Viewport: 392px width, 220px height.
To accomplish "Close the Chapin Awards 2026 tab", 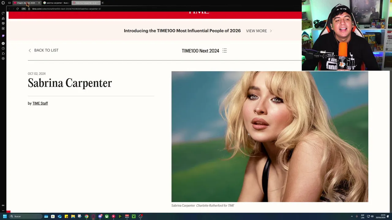I will tap(39, 3).
